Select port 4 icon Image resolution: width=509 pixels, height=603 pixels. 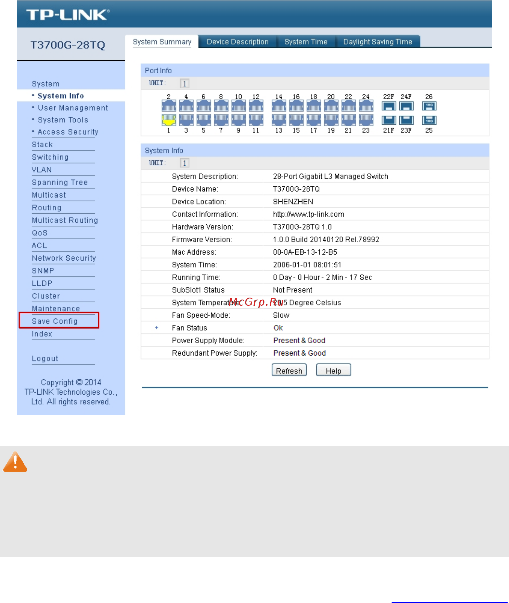pyautogui.click(x=186, y=106)
